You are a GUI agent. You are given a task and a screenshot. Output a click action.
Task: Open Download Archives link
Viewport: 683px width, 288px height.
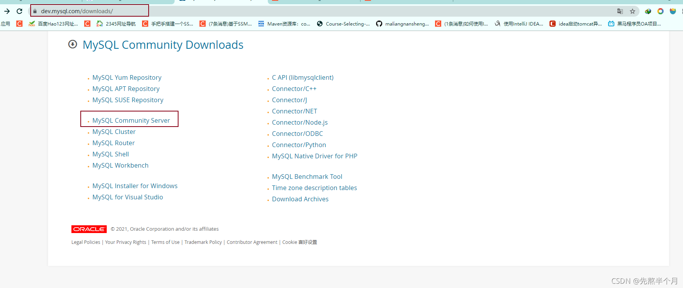pyautogui.click(x=300, y=199)
